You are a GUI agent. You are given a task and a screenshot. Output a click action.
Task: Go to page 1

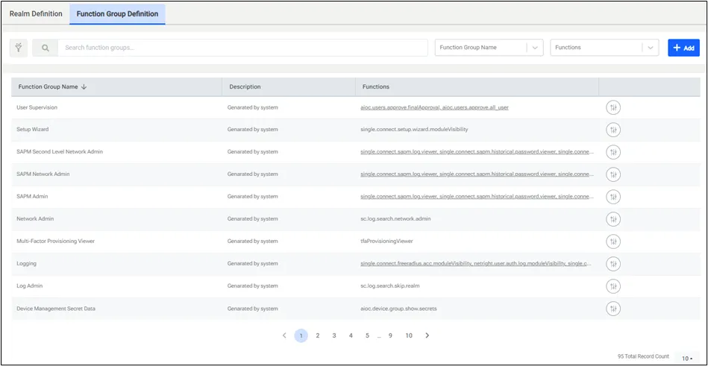301,335
